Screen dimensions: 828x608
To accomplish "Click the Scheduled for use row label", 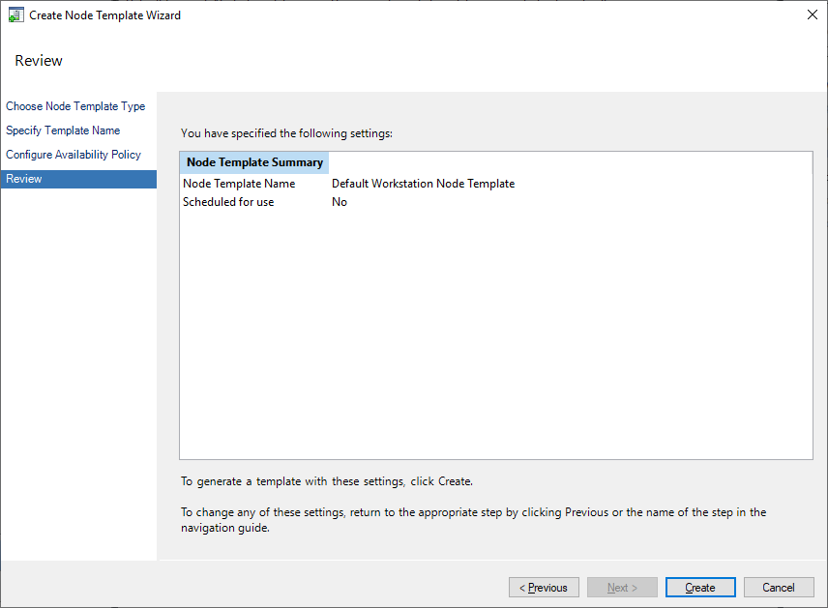I will point(228,201).
